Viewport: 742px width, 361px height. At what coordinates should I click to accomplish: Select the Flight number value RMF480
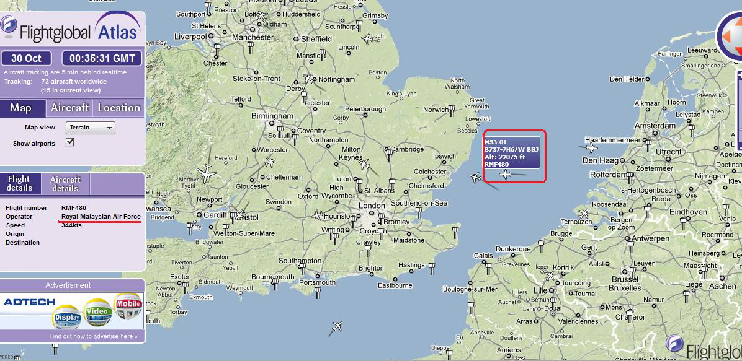(x=73, y=208)
